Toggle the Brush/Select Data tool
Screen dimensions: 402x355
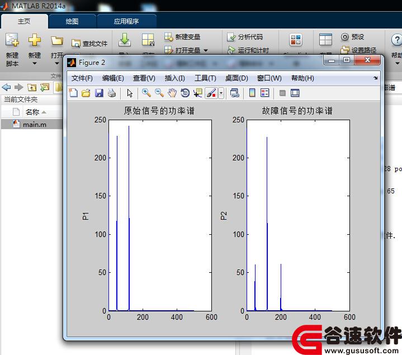(x=211, y=93)
